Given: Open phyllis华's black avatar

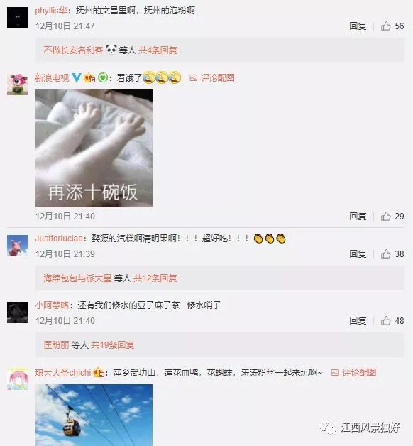Looking at the screenshot, I should click(18, 18).
